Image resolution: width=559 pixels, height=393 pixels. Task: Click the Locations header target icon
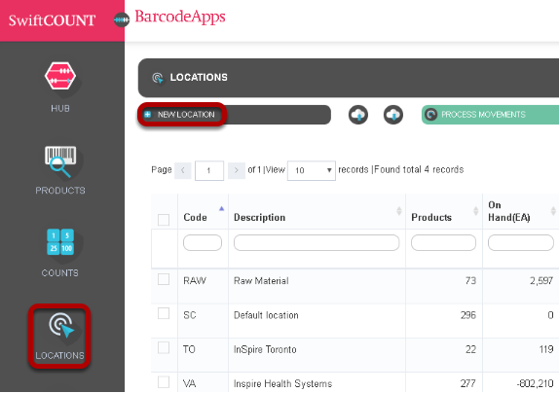157,78
